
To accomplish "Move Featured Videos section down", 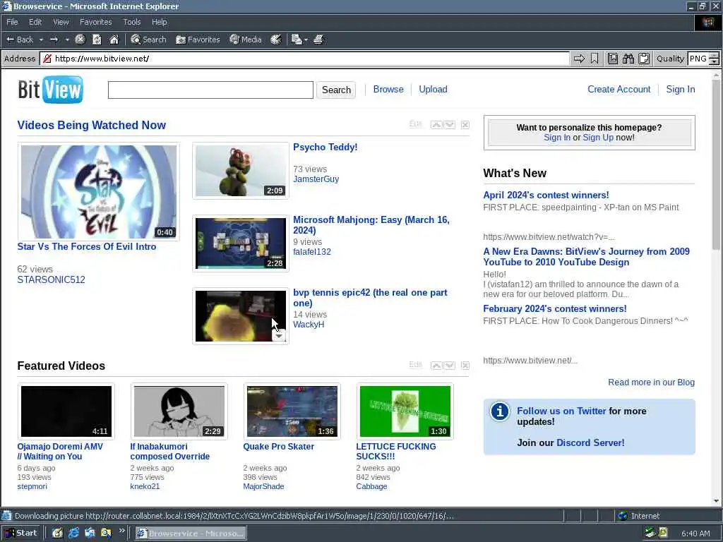I will (450, 366).
